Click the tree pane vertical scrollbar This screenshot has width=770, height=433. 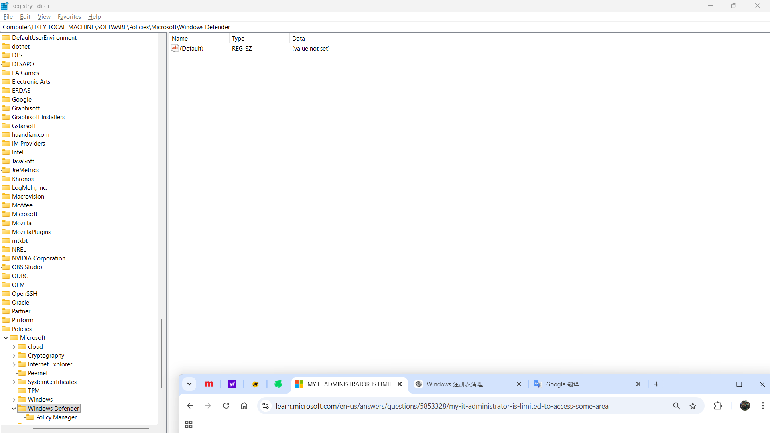pyautogui.click(x=161, y=353)
